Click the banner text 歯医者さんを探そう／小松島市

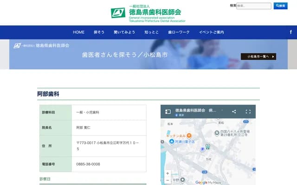tap(125, 55)
